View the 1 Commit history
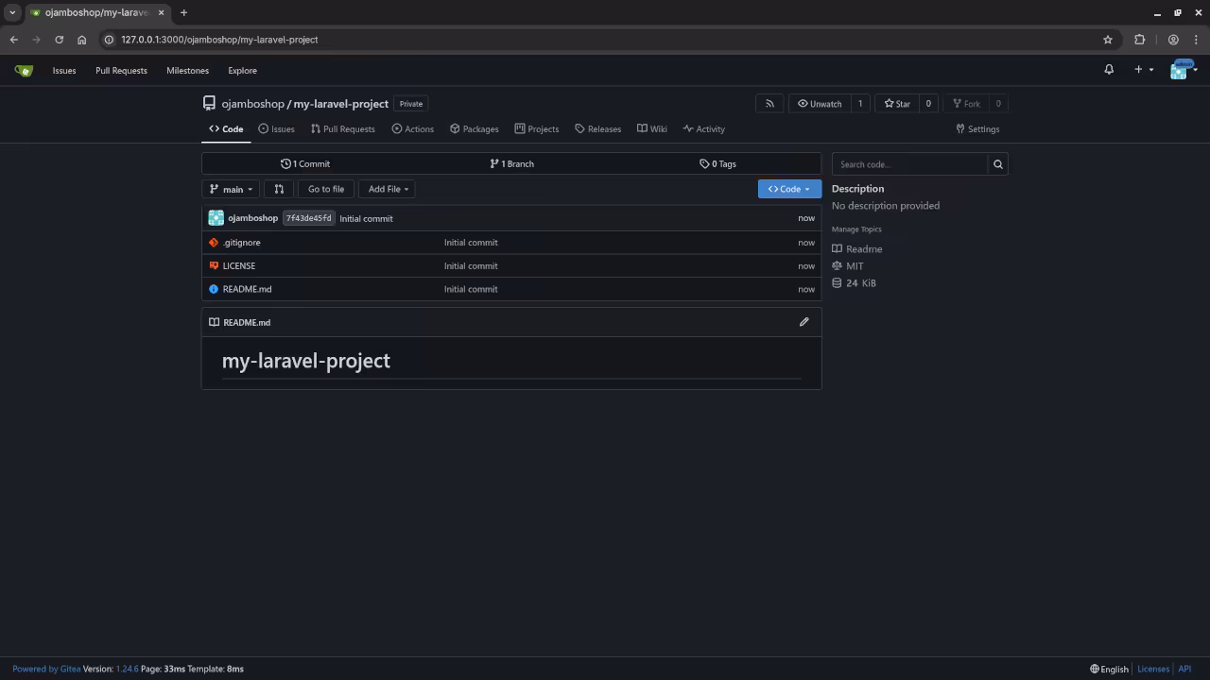The width and height of the screenshot is (1210, 680). (x=305, y=164)
